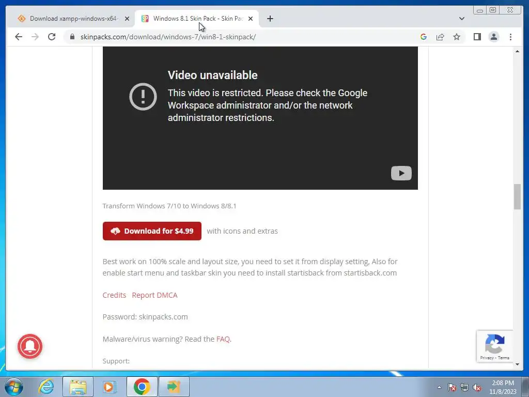Click 'Transform Windows 7/10 to Windows 8/8.1' text
The width and height of the screenshot is (529, 397).
(169, 206)
